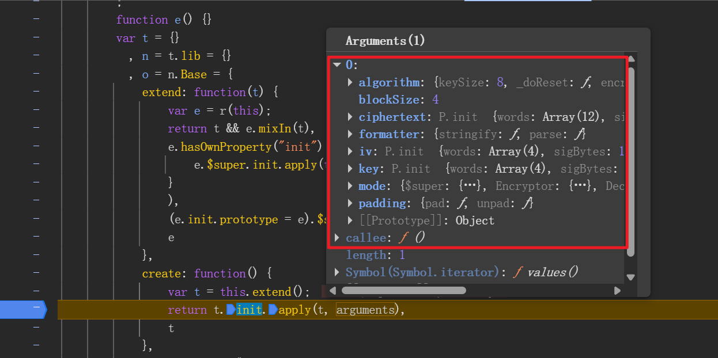Expand the mode property

pyautogui.click(x=350, y=186)
